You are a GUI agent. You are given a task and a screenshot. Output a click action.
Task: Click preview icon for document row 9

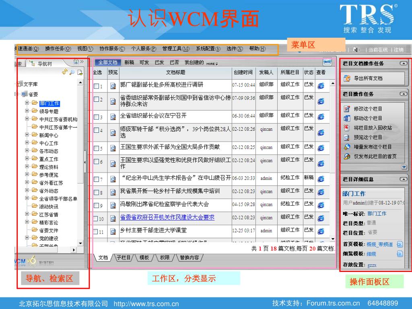[113, 205]
